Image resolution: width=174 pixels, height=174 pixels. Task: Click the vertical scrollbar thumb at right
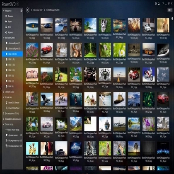pyautogui.click(x=172, y=18)
